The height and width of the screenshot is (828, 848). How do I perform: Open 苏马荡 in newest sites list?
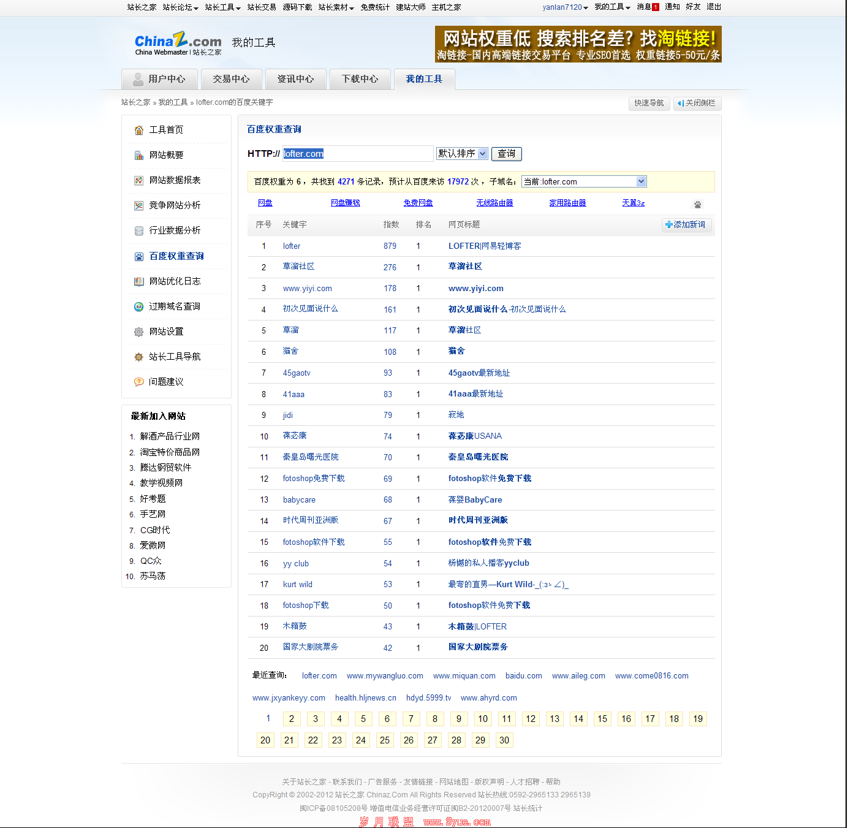pos(153,576)
